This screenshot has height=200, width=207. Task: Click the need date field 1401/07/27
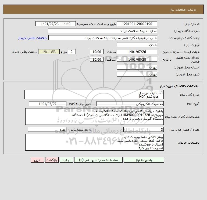pos(48,104)
